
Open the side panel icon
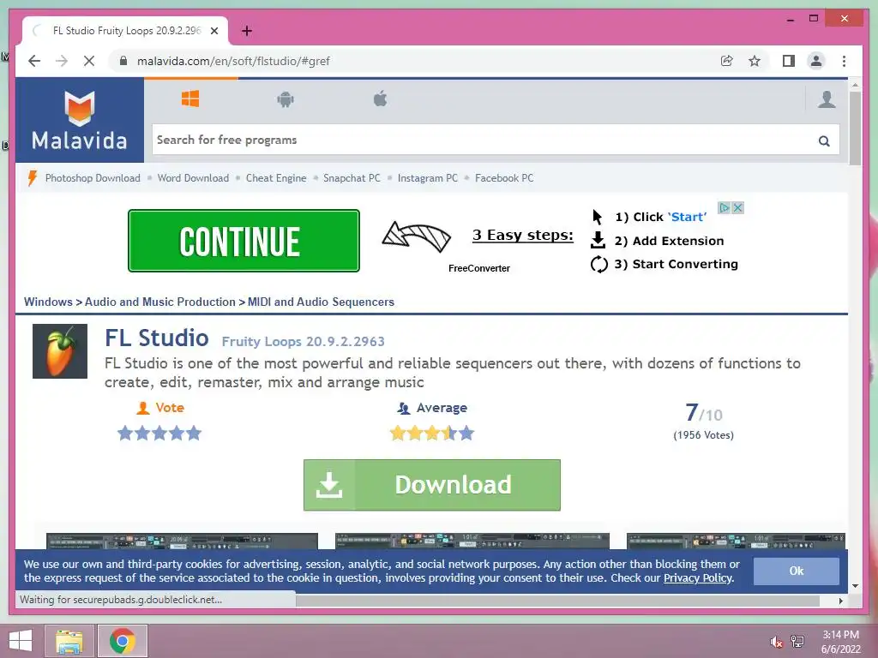pyautogui.click(x=789, y=61)
